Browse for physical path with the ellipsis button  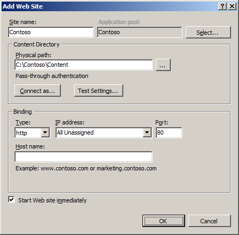tap(163, 65)
